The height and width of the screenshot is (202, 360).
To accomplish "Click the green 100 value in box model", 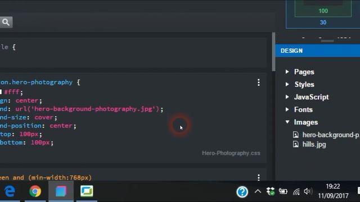I will pyautogui.click(x=323, y=11).
